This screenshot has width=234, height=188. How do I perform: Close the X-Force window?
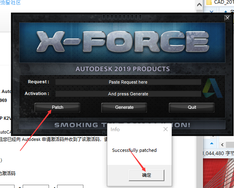[227, 18]
